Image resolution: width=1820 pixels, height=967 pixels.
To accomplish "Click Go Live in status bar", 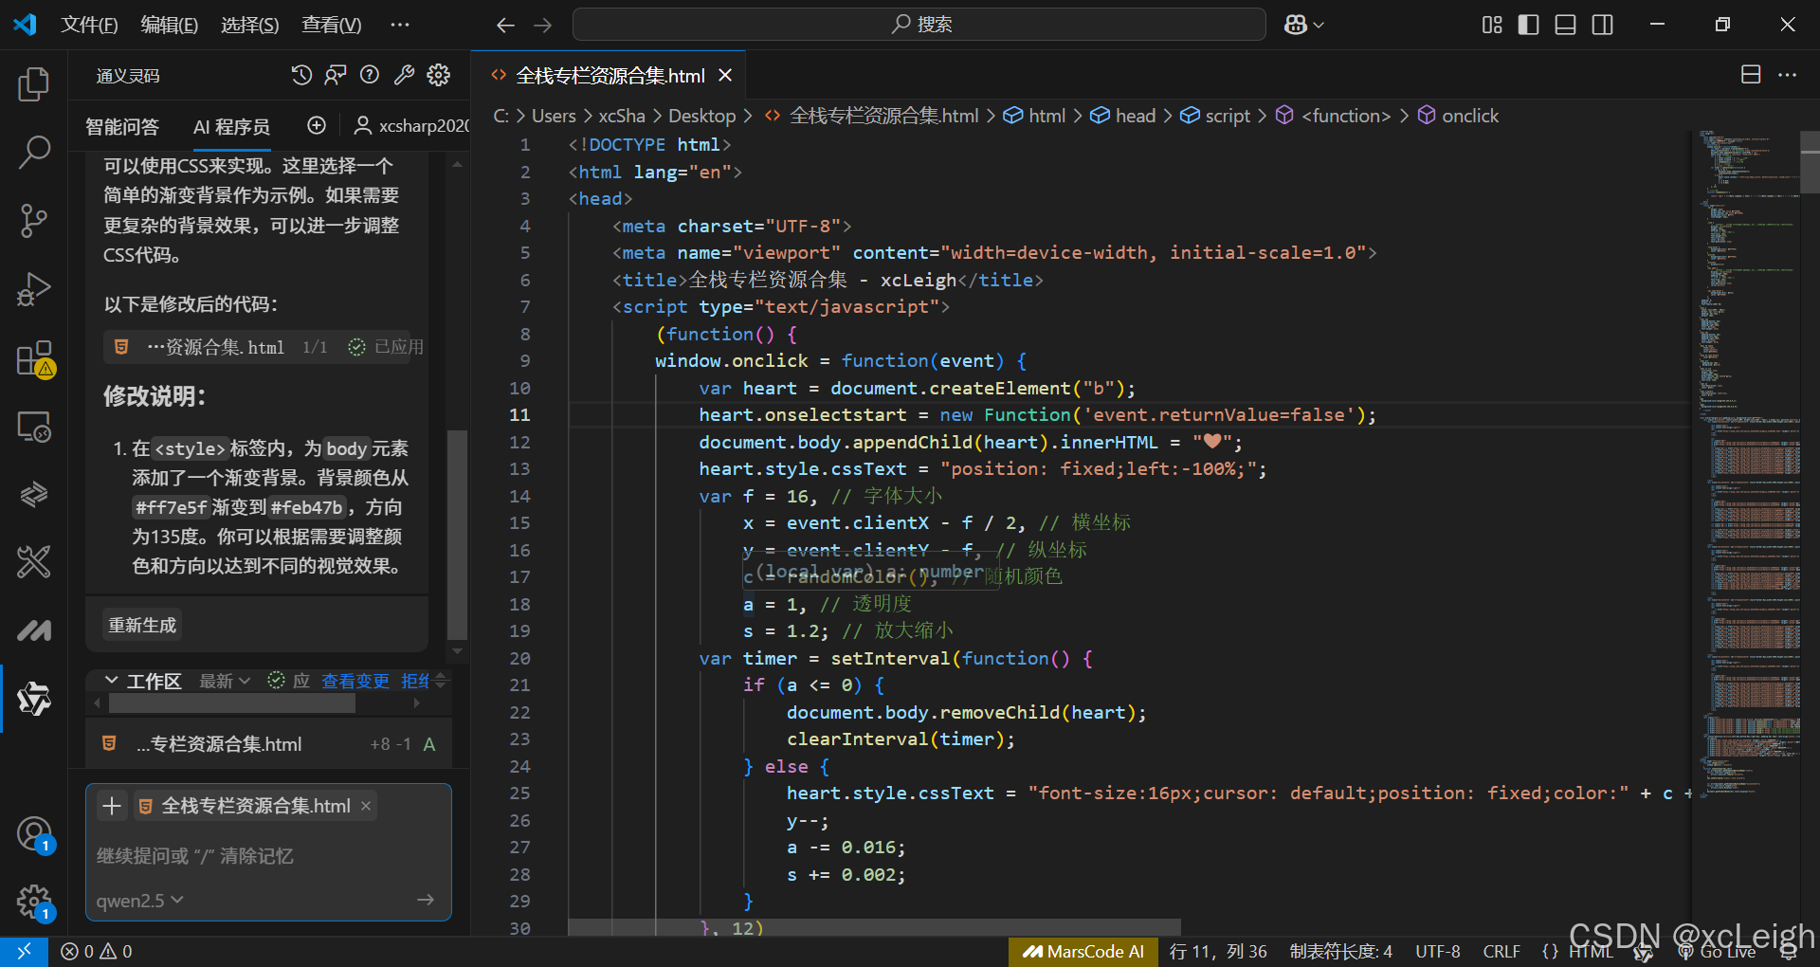I will point(1718,952).
